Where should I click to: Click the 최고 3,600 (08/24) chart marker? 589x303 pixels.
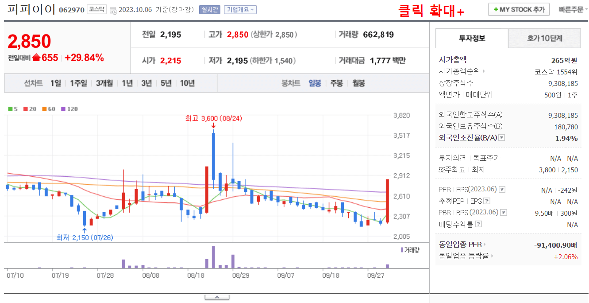213,118
